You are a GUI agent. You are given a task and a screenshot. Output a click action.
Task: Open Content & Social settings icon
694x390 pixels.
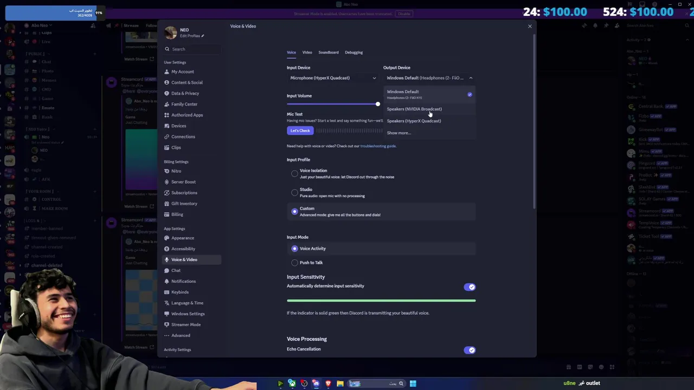coord(167,82)
